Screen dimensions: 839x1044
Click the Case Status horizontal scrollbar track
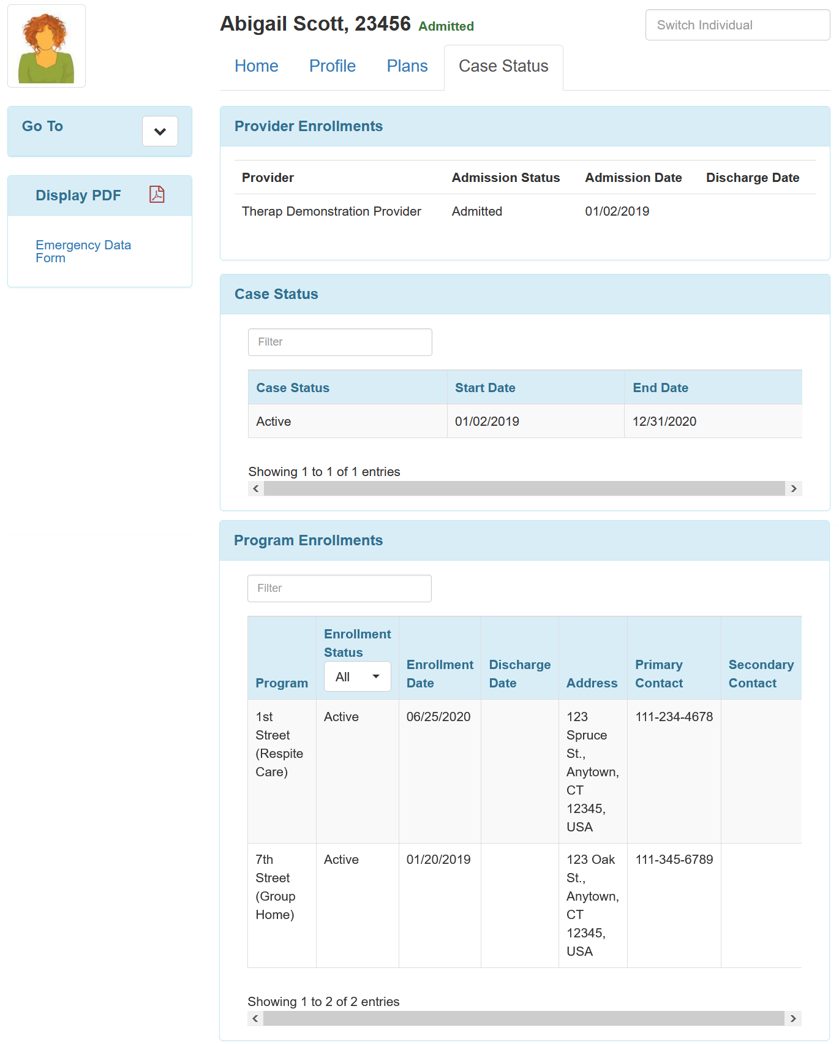524,488
